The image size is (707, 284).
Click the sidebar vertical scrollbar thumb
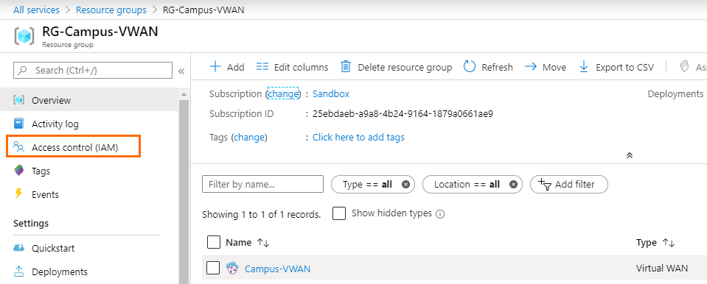pyautogui.click(x=184, y=191)
